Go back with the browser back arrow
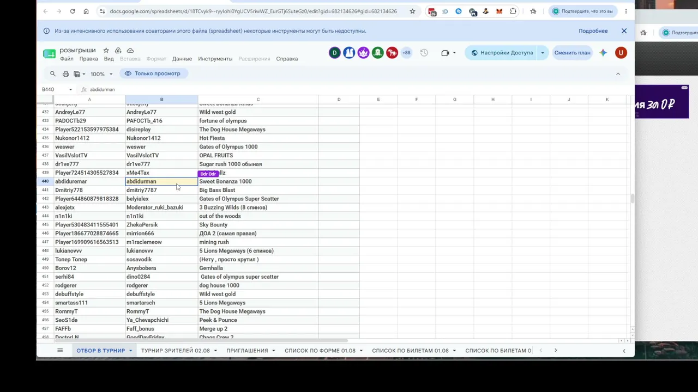Viewport: 698px width, 392px height. (46, 11)
